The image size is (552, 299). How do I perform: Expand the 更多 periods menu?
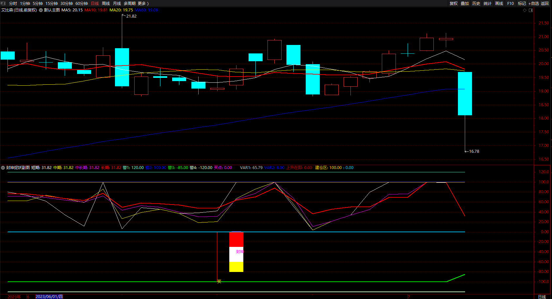(143, 3)
